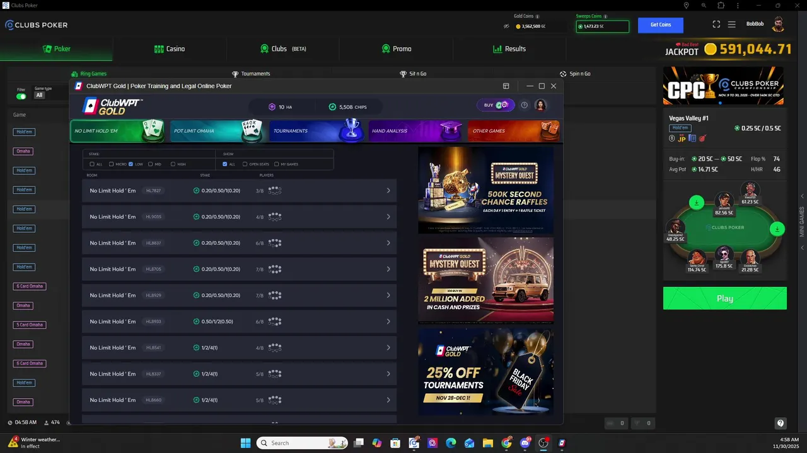Select Tournaments category in ClubWPT Gold
This screenshot has width=807, height=453.
coord(316,131)
